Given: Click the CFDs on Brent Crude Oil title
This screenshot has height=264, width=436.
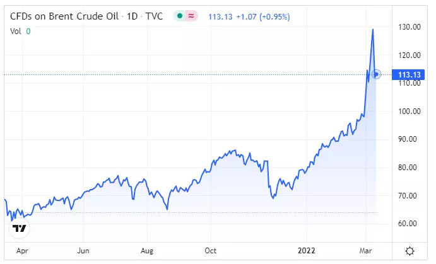Looking at the screenshot, I should pyautogui.click(x=64, y=16).
